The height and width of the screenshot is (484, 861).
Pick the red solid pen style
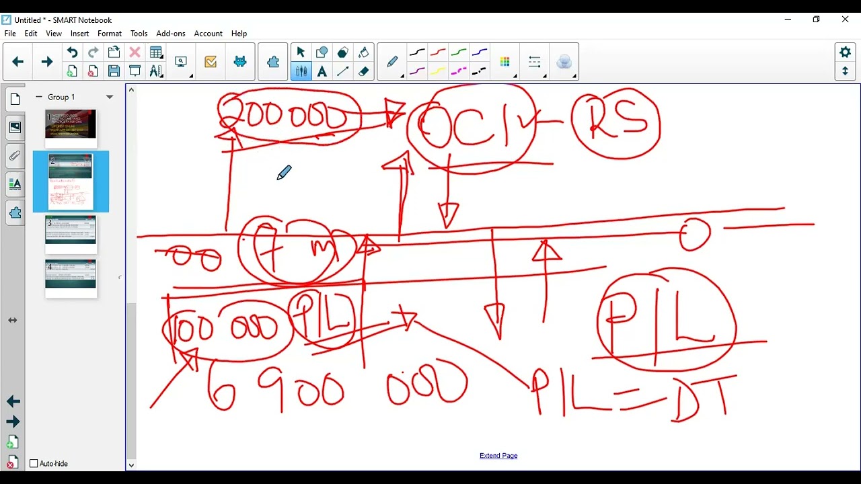coord(438,52)
